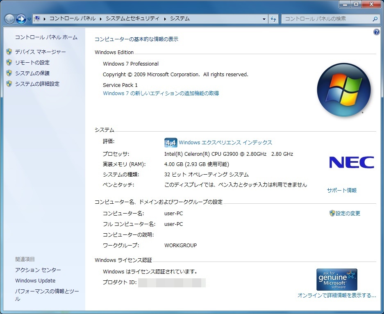
Task: Open システムの詳細設定 link
Action: tap(37, 84)
